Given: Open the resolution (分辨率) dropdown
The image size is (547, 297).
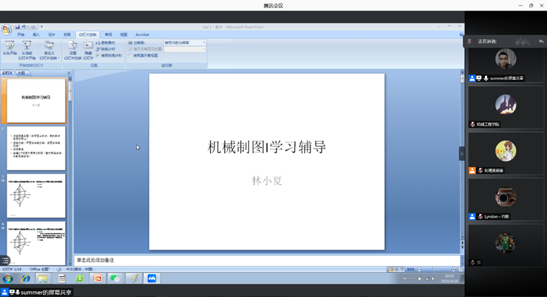Looking at the screenshot, I should [x=185, y=43].
